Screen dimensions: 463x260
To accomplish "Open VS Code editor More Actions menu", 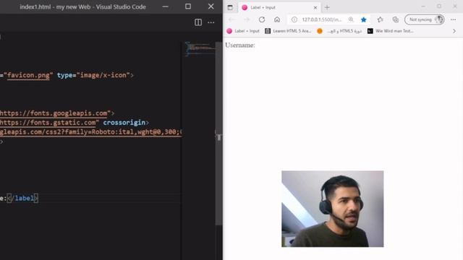I will pyautogui.click(x=211, y=22).
